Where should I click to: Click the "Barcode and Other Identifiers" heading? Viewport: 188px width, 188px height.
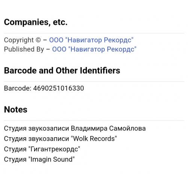coord(62,70)
